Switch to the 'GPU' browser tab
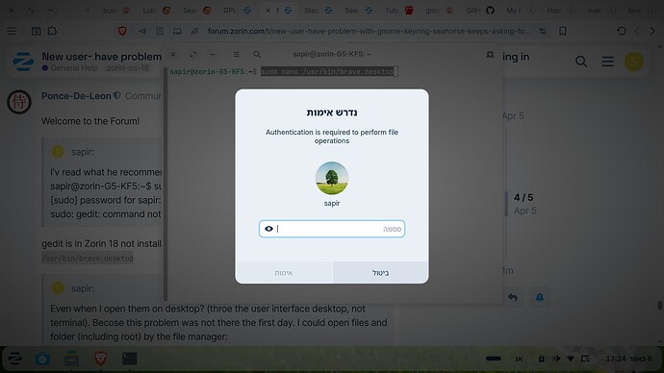 tap(237, 11)
